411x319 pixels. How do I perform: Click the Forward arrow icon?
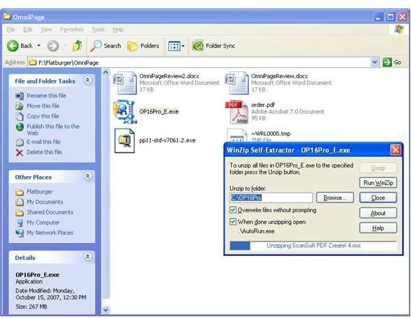pos(53,46)
